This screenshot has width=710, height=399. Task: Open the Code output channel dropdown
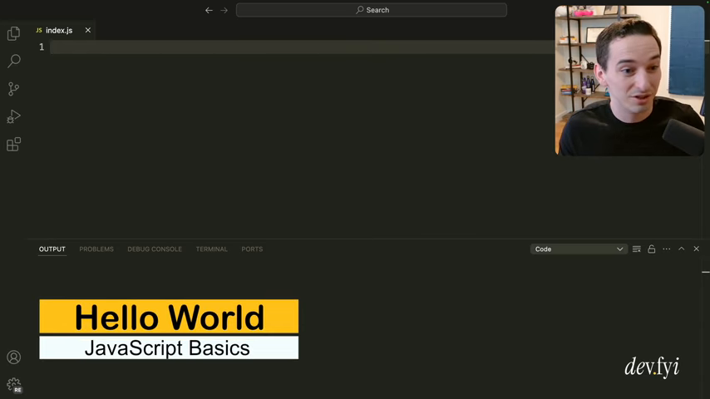point(579,249)
